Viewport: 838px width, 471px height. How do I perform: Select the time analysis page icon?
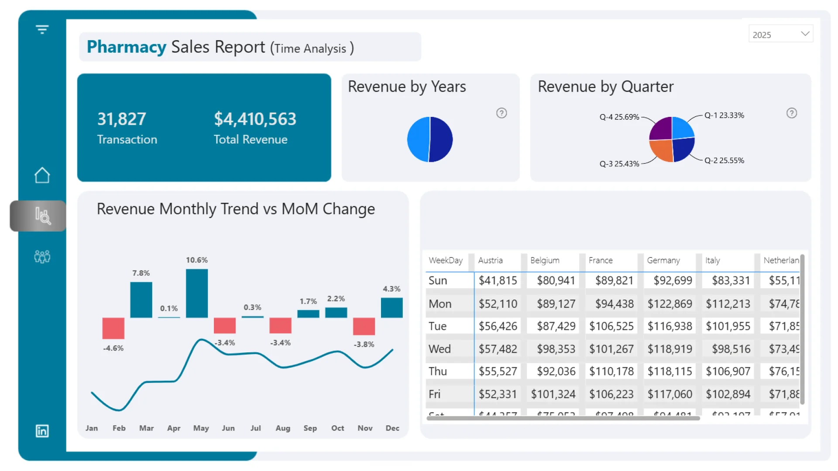tap(42, 216)
